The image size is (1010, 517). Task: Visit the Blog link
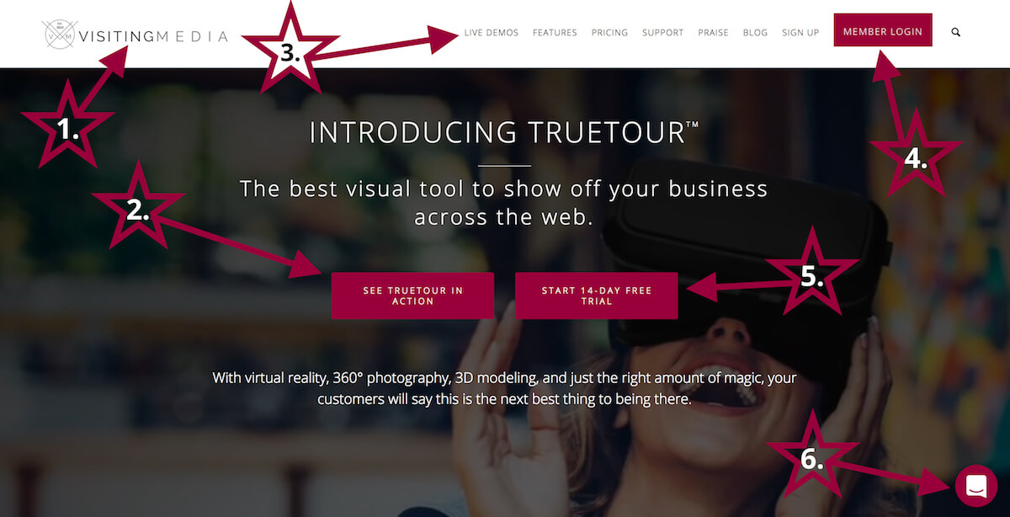pos(755,33)
